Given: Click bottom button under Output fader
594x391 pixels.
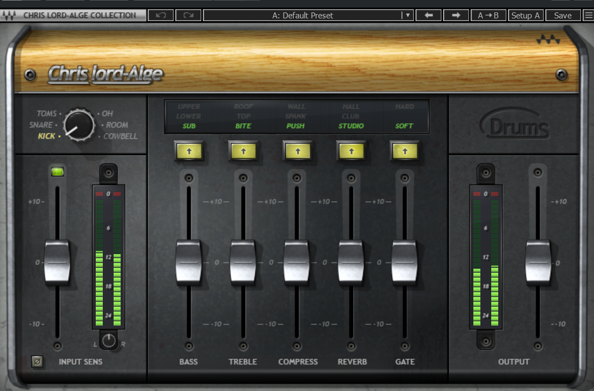Looking at the screenshot, I should tap(538, 346).
